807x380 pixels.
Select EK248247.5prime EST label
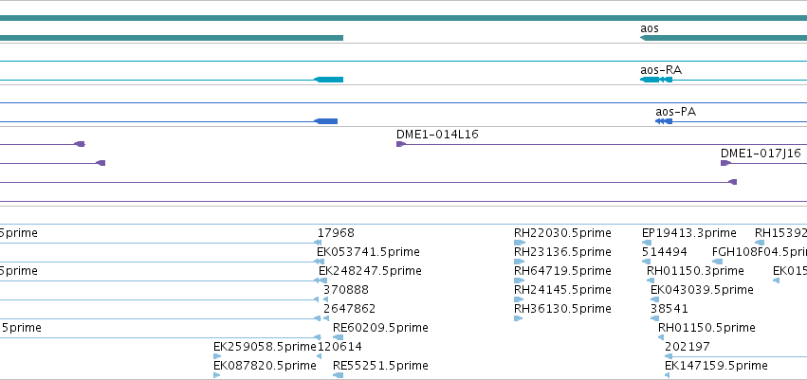click(x=370, y=271)
